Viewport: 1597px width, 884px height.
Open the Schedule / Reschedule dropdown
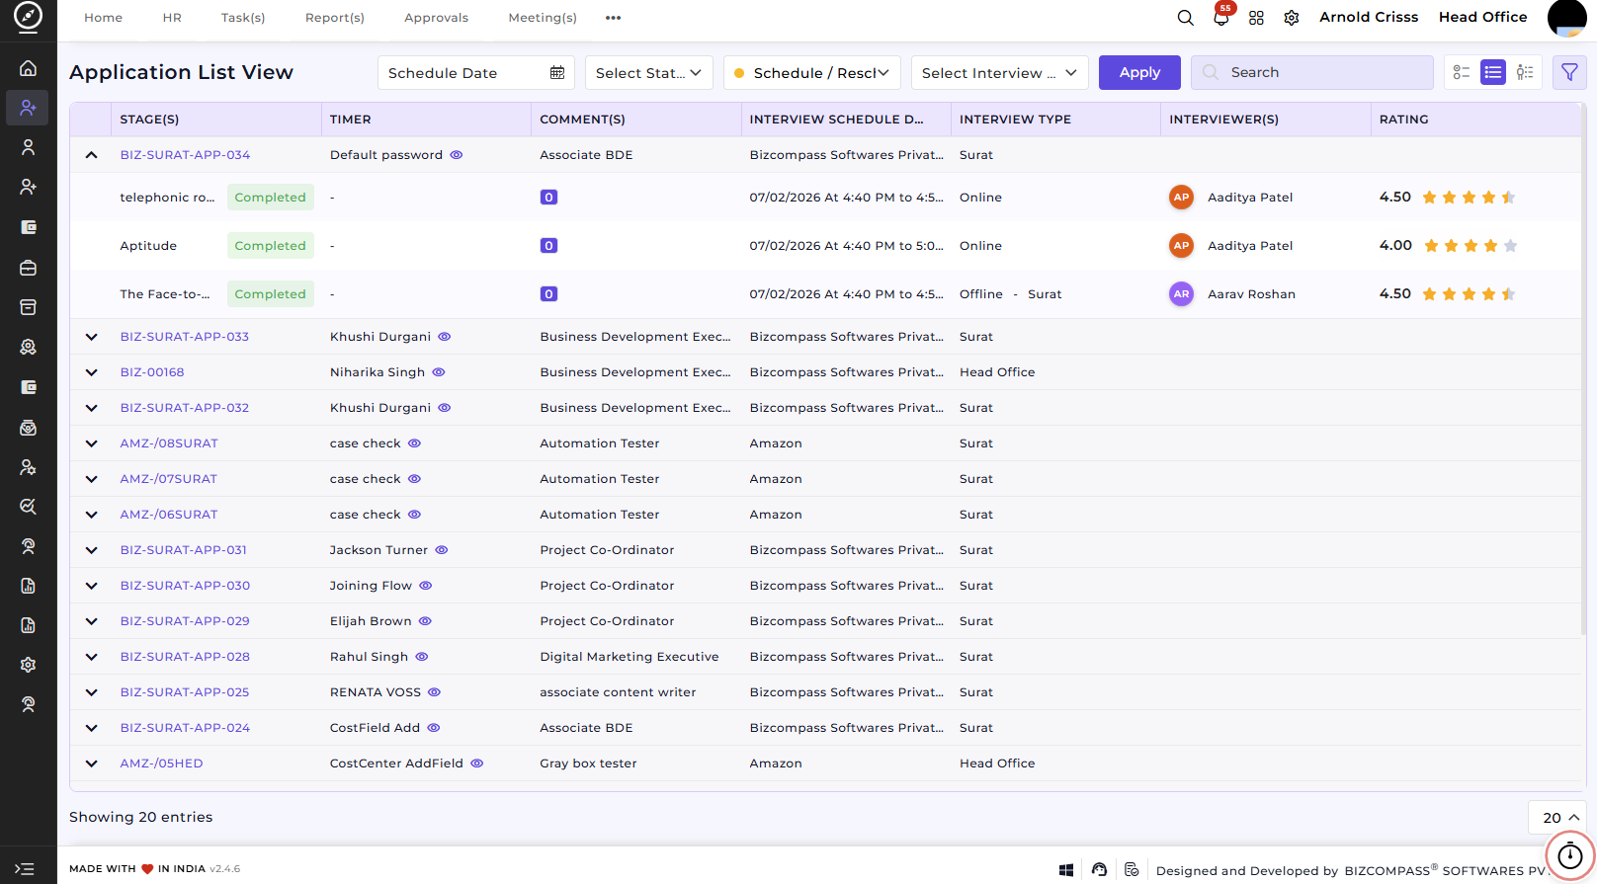pos(812,72)
